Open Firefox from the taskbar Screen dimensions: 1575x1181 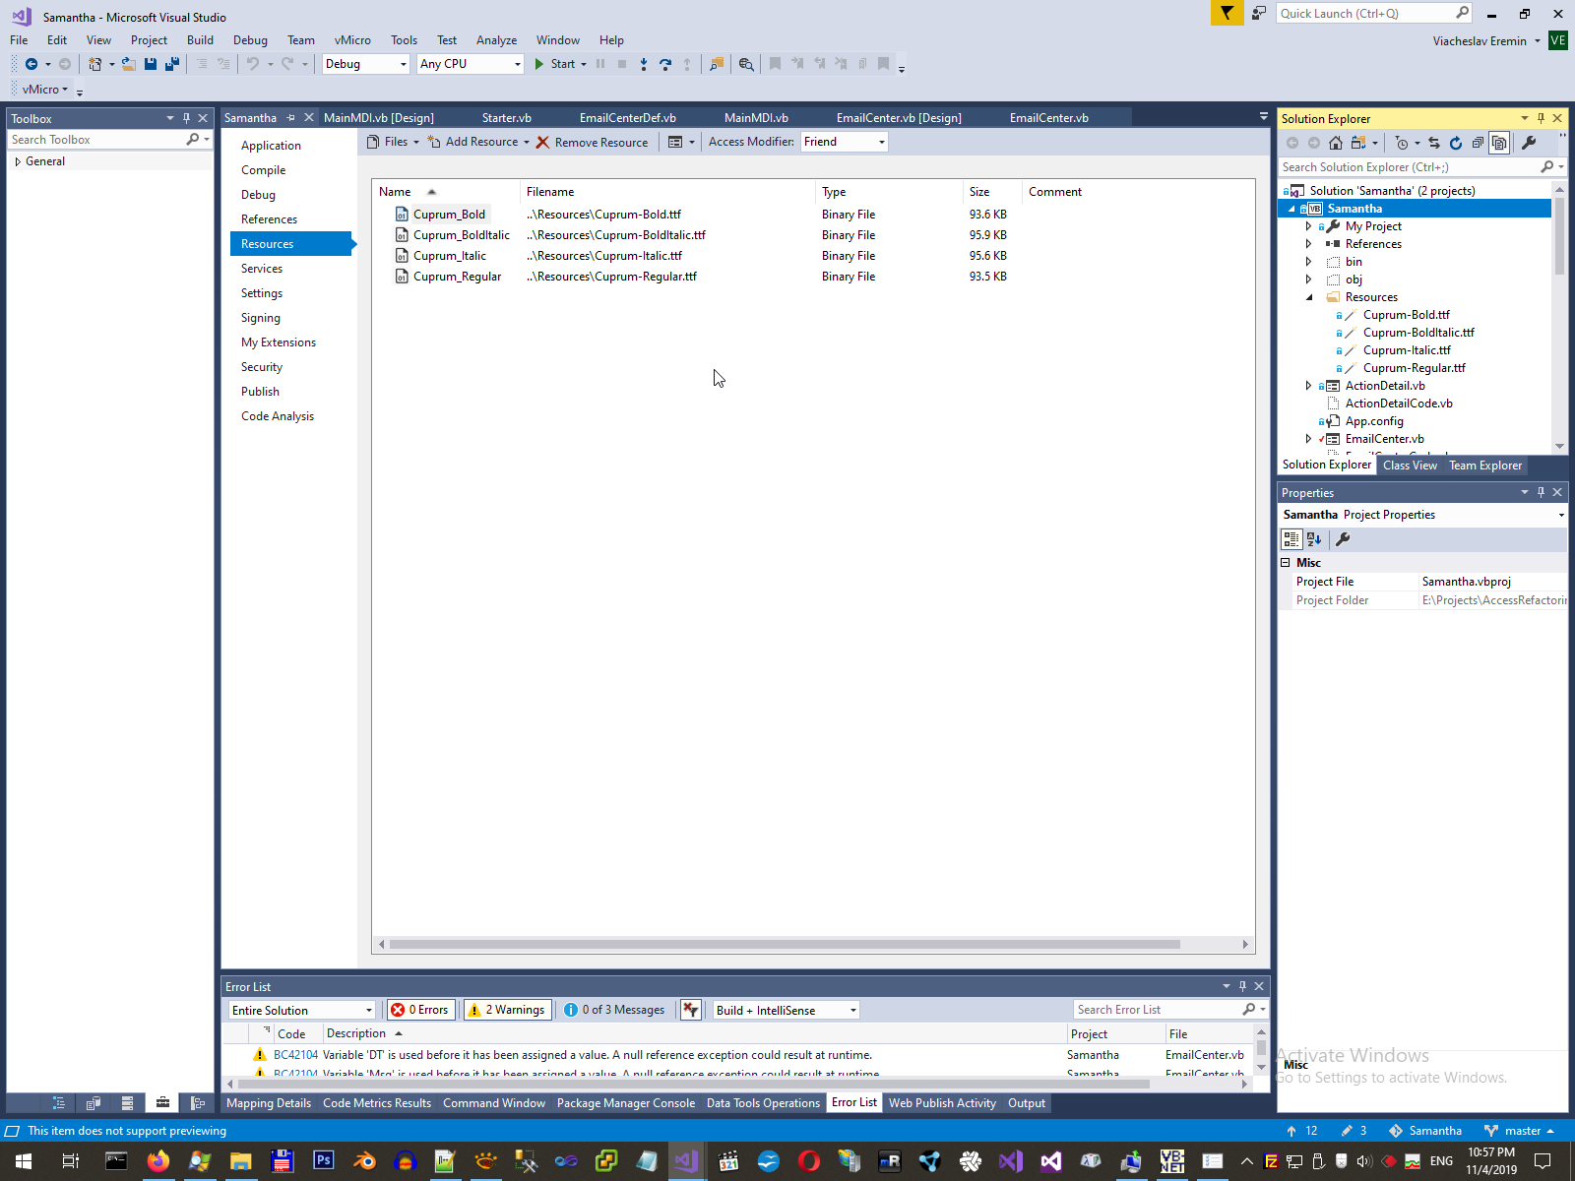point(157,1161)
